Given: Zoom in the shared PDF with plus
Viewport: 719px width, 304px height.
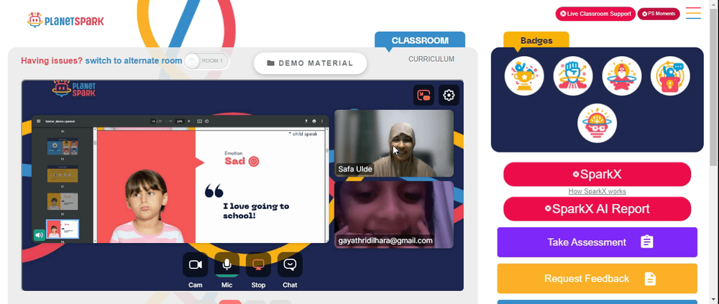Looking at the screenshot, I should click(x=189, y=121).
